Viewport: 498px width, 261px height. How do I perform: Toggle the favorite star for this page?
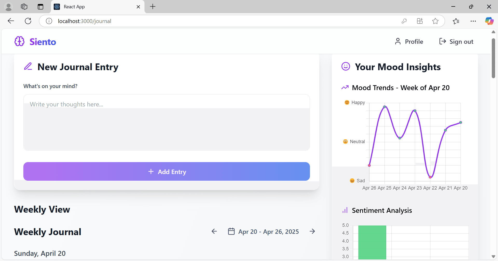[435, 21]
